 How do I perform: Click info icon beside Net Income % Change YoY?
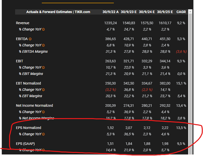tap(43, 112)
